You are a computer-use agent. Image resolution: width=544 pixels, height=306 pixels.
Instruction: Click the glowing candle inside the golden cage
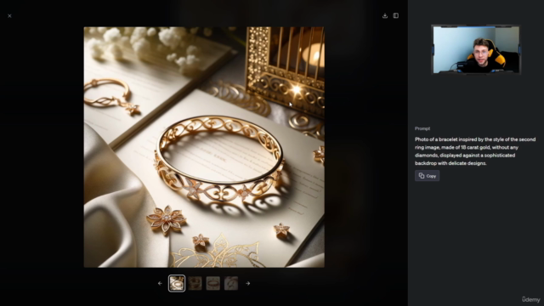[x=314, y=54]
